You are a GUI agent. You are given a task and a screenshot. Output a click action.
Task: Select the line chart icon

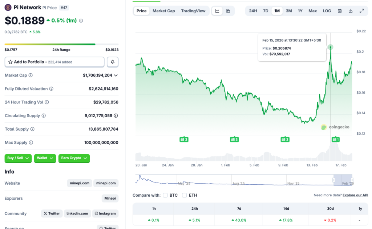[217, 11]
